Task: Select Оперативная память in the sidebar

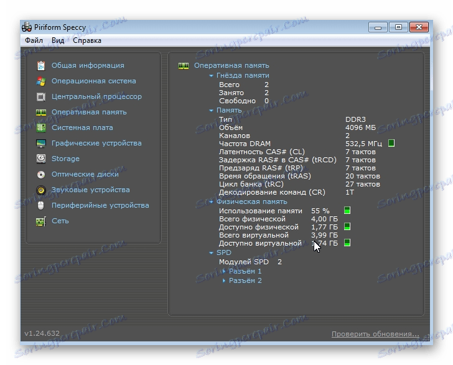Action: point(89,113)
